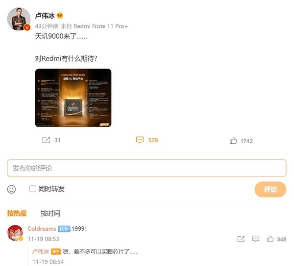Like the post with the 1742 thumbs-up icon

[x=233, y=140]
